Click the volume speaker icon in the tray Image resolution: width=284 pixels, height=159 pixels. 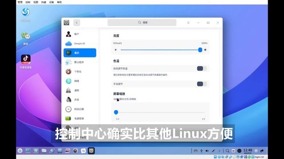pos(207,151)
